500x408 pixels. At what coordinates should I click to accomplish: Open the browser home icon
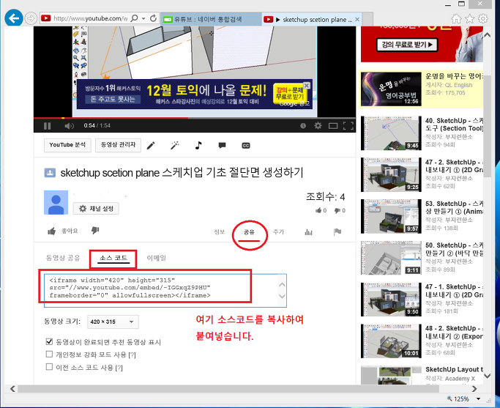[x=456, y=19]
